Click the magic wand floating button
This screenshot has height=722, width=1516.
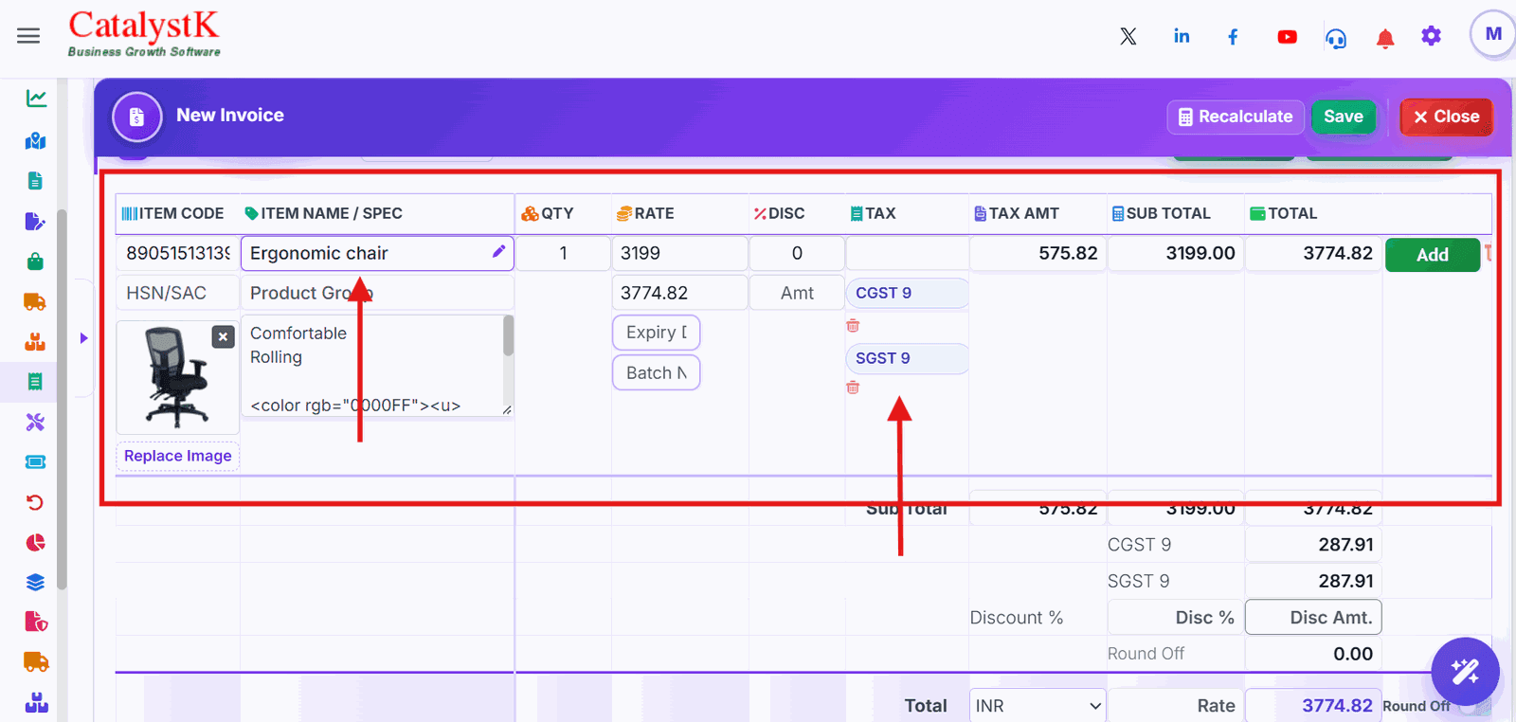coord(1465,672)
